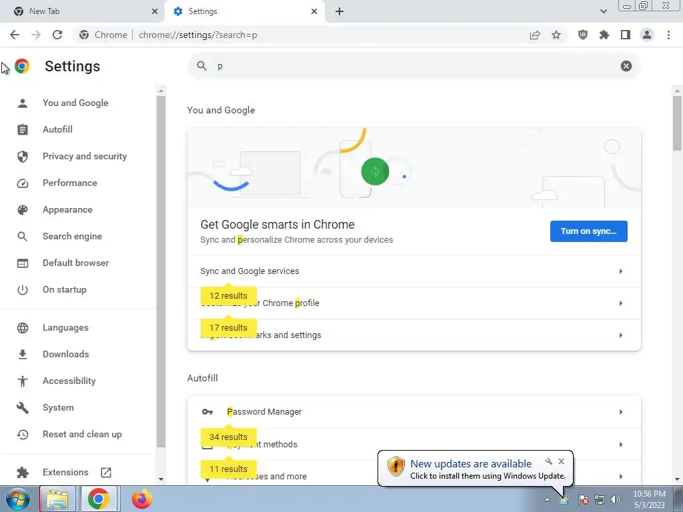Open File Explorer from the taskbar
The image size is (683, 512).
point(57,499)
